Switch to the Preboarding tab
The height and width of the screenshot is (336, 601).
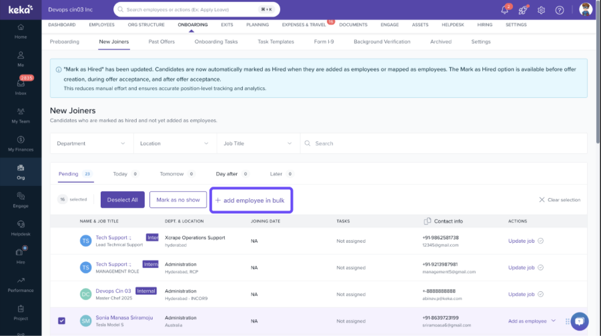point(65,41)
